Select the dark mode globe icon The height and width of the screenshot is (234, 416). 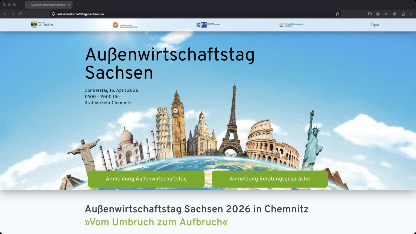pos(395,14)
